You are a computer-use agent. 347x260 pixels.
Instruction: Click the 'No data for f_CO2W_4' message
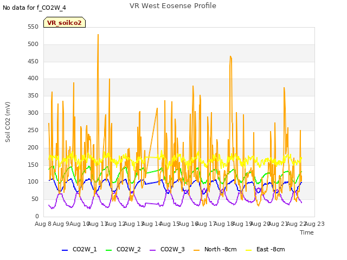[x=34, y=8]
